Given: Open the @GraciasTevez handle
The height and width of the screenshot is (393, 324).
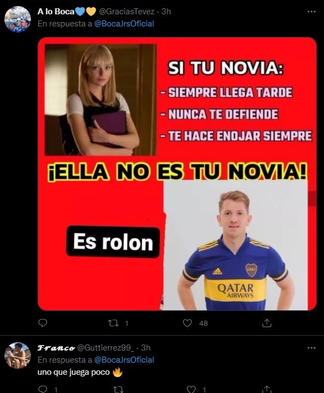Looking at the screenshot, I should 126,12.
